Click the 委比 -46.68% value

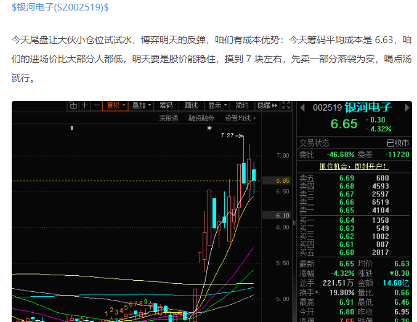[341, 155]
